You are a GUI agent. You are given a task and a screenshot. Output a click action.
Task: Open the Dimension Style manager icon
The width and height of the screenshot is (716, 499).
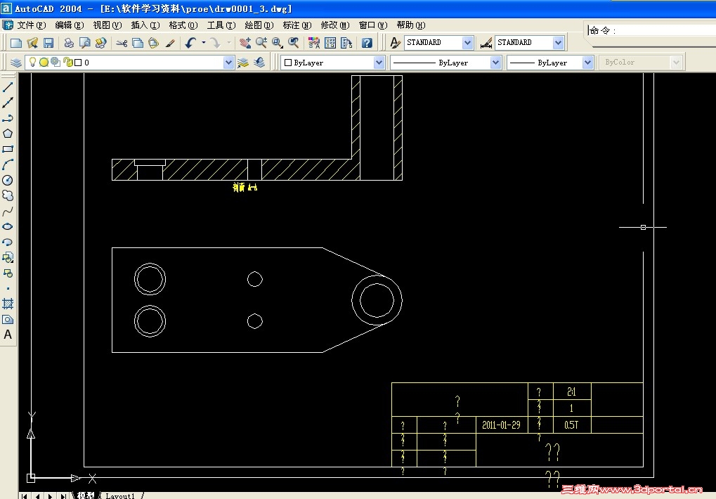coord(486,43)
